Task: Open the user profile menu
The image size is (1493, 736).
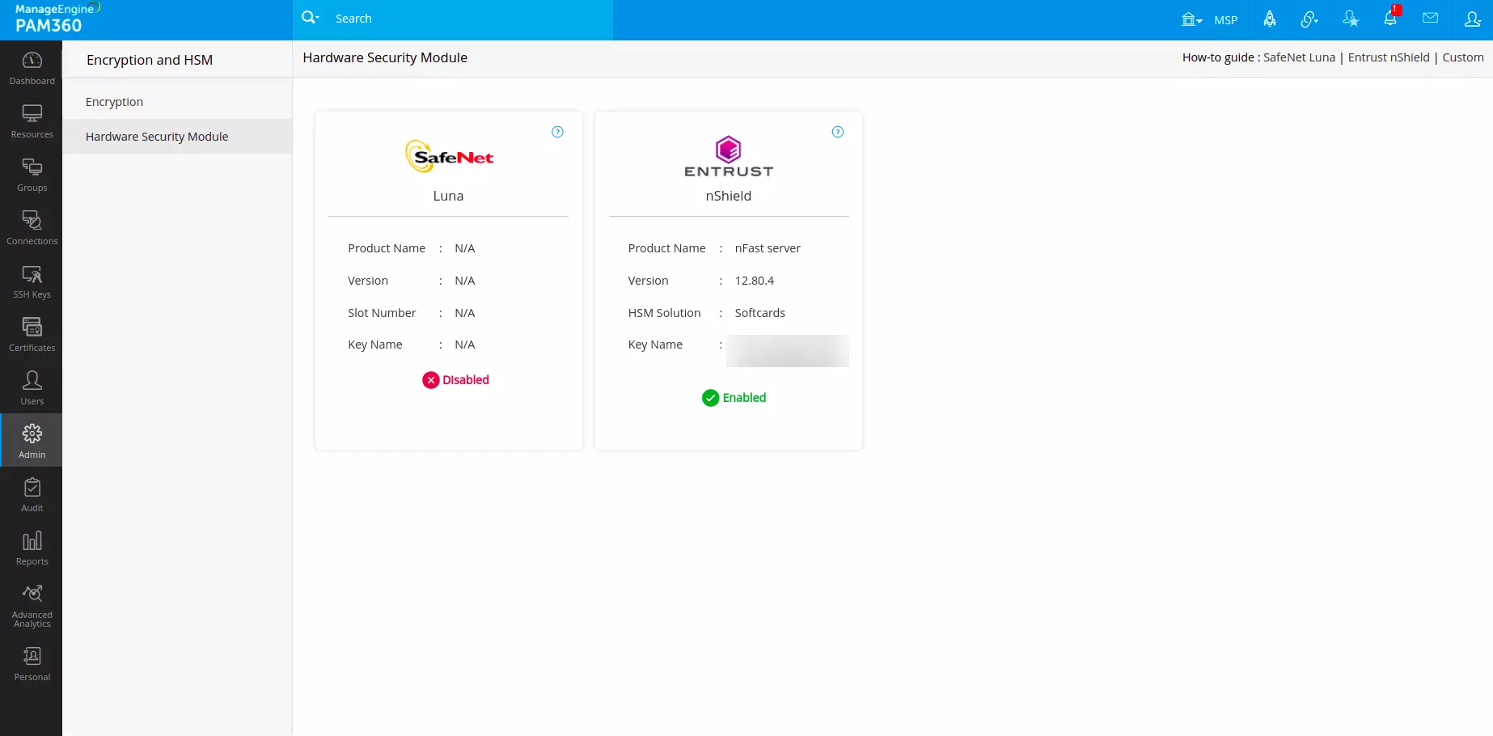Action: pos(1473,19)
